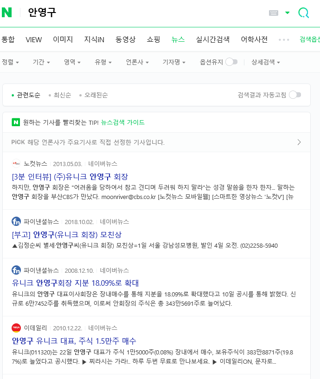Open the 지식iN tab
This screenshot has width=320, height=379.
click(x=94, y=39)
